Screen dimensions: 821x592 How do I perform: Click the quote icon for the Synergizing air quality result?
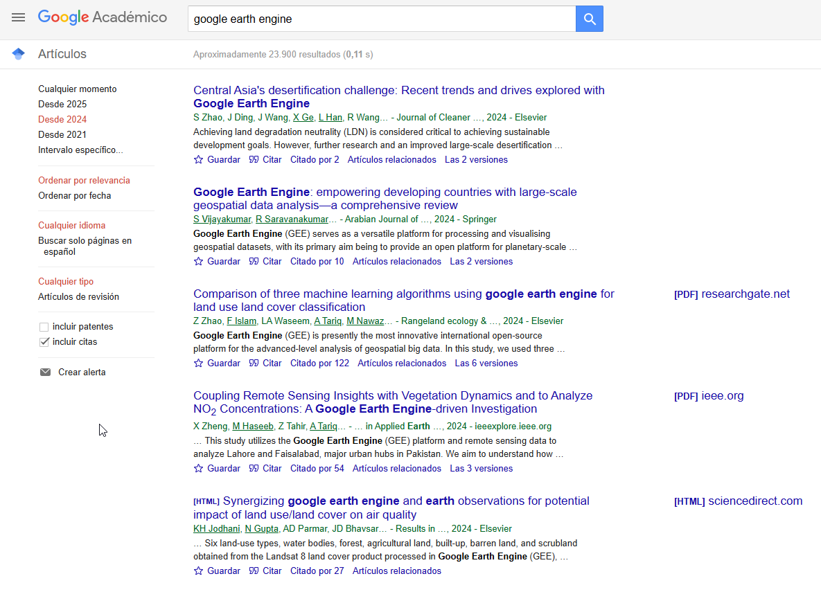click(x=254, y=571)
